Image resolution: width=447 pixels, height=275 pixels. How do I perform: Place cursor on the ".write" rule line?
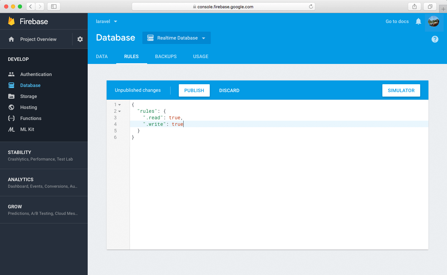click(x=279, y=124)
